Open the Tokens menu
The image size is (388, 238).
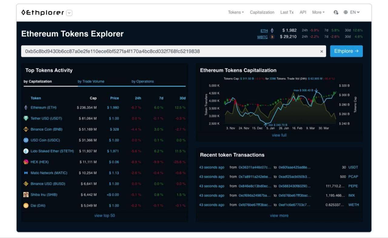(236, 12)
